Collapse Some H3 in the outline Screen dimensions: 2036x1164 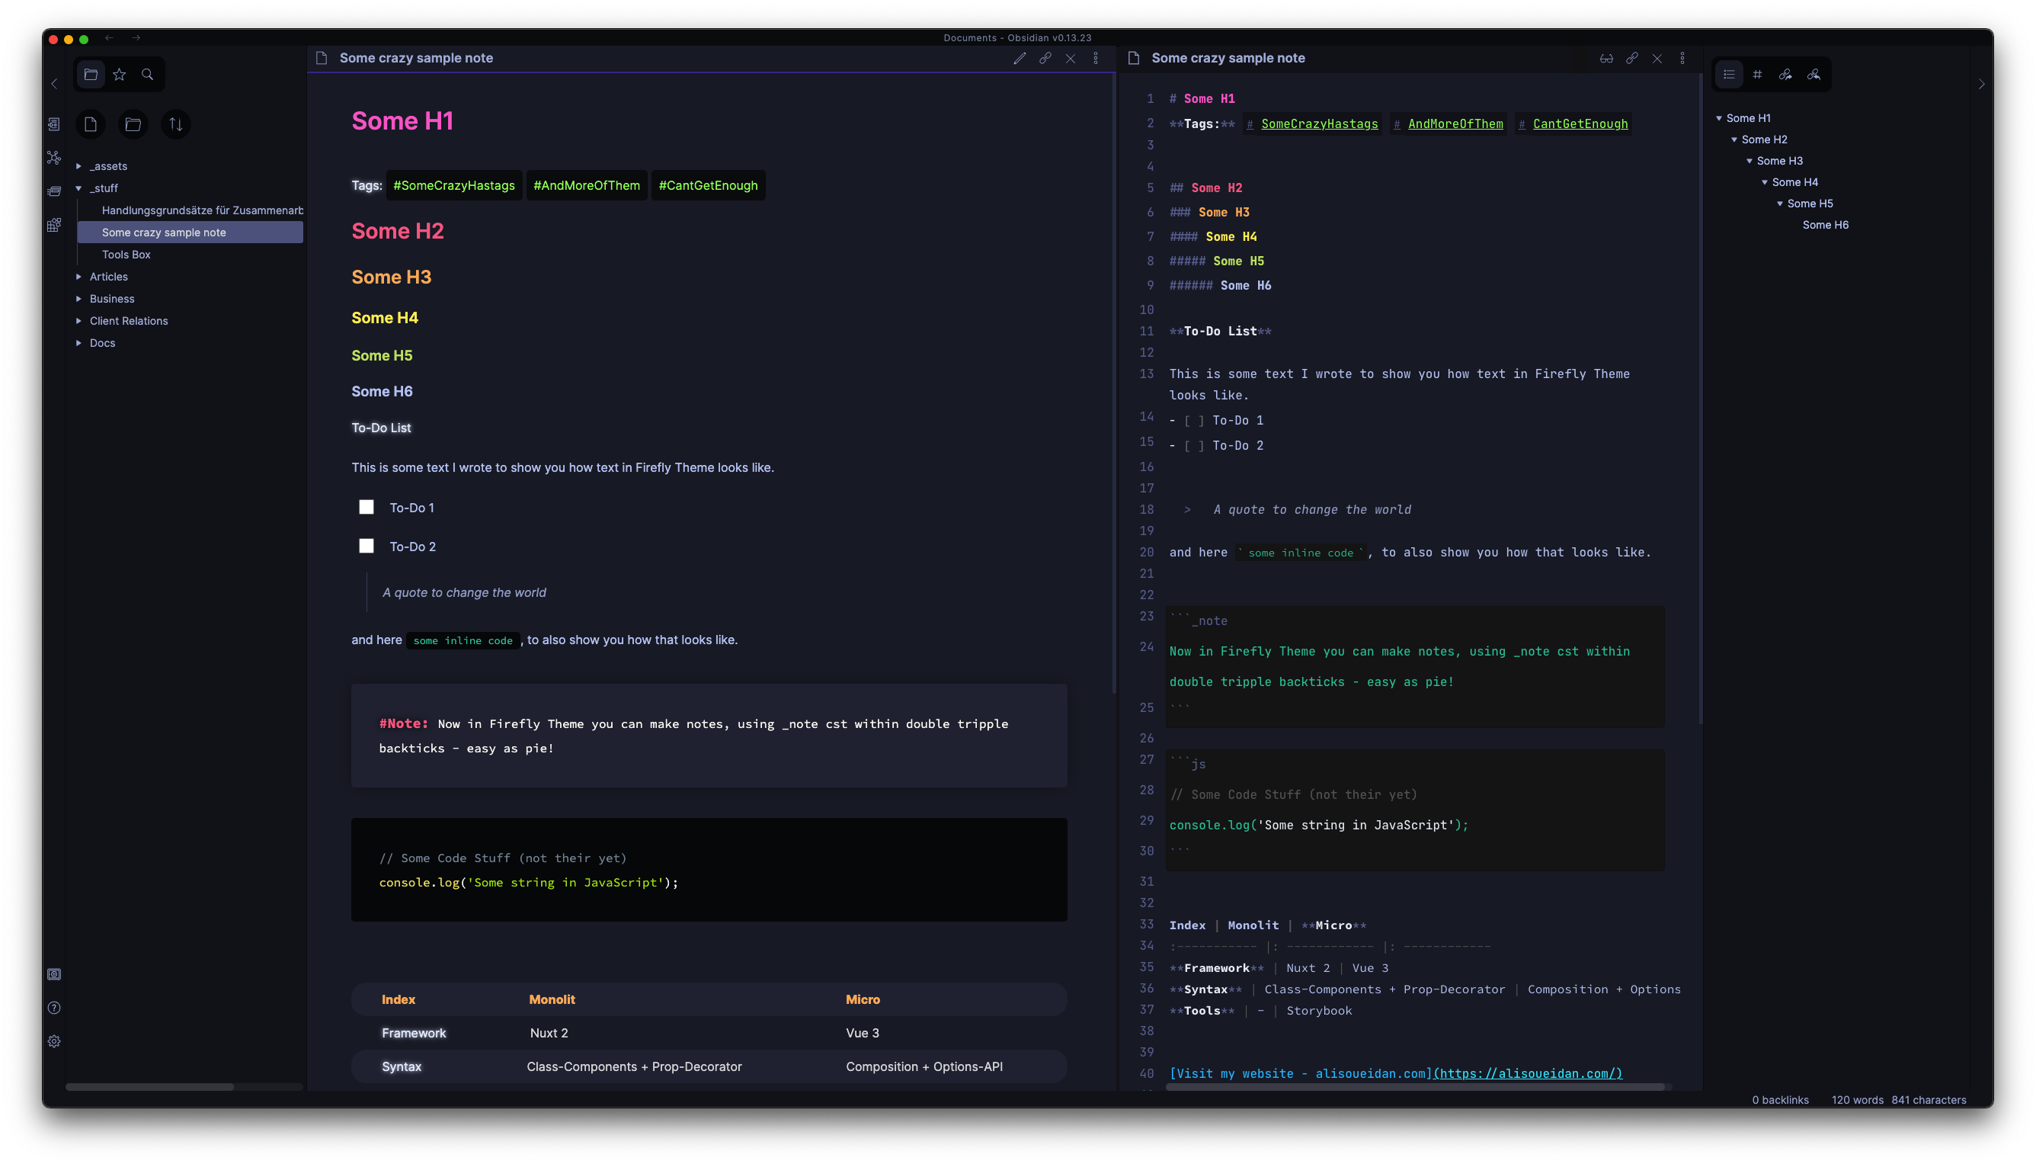pos(1749,161)
